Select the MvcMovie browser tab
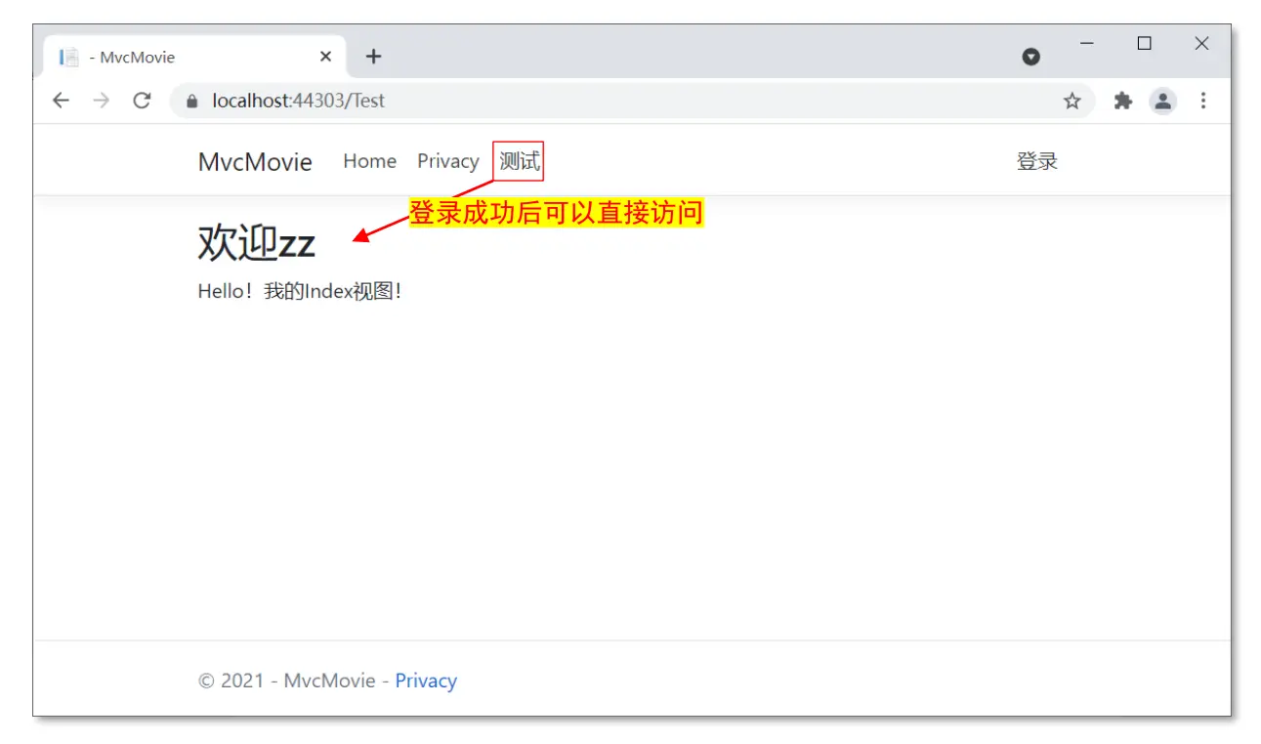This screenshot has width=1261, height=744. tap(193, 57)
